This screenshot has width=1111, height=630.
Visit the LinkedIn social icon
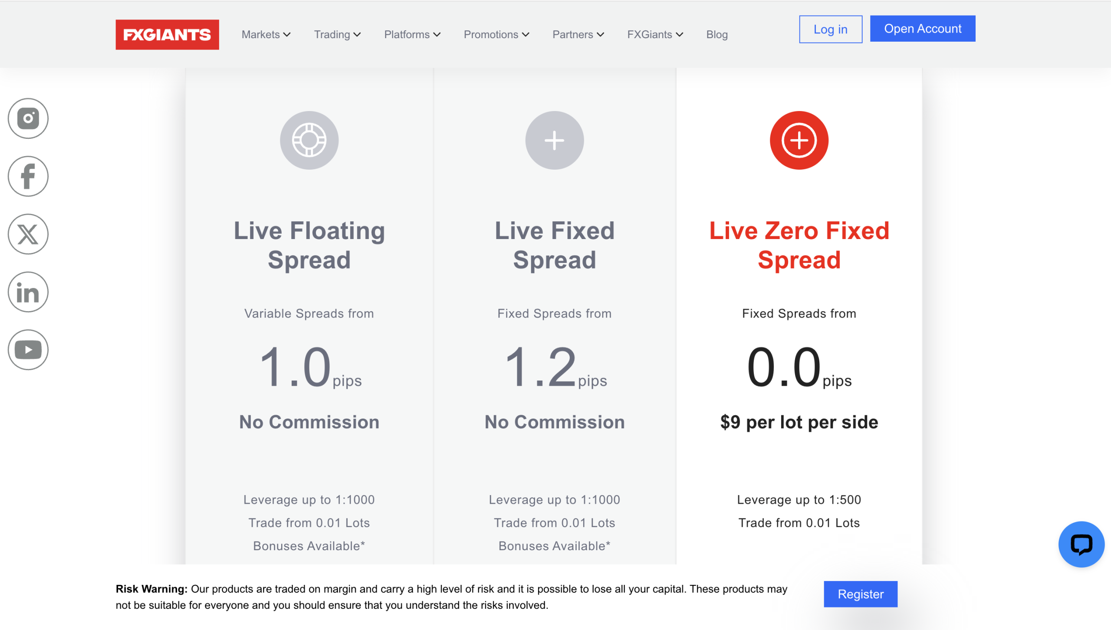(x=28, y=292)
